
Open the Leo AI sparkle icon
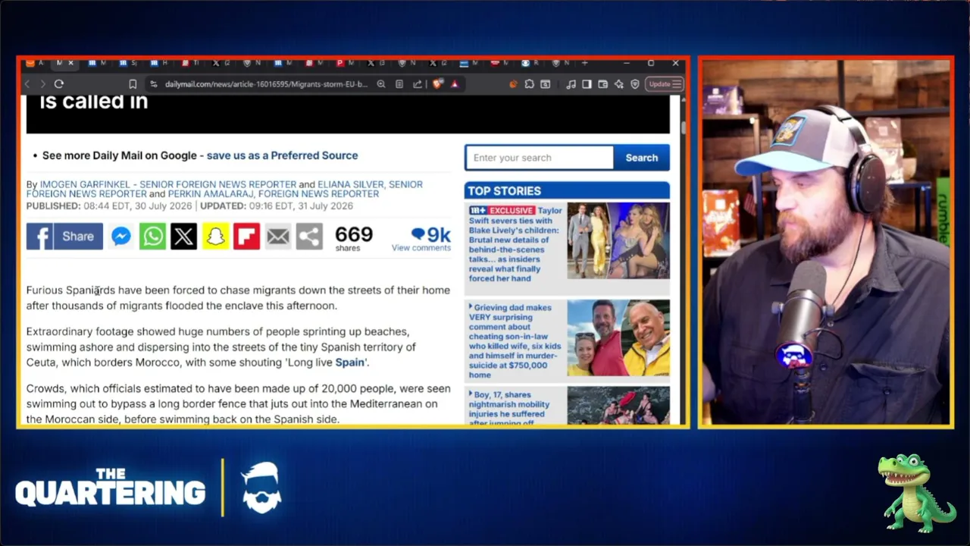pyautogui.click(x=619, y=84)
